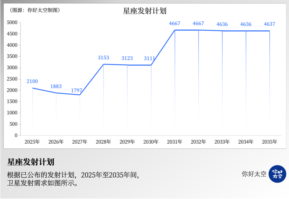Click the bold caption heading 星座发射计划 below chart
Viewport: 289px width, 199px height.
click(x=31, y=162)
